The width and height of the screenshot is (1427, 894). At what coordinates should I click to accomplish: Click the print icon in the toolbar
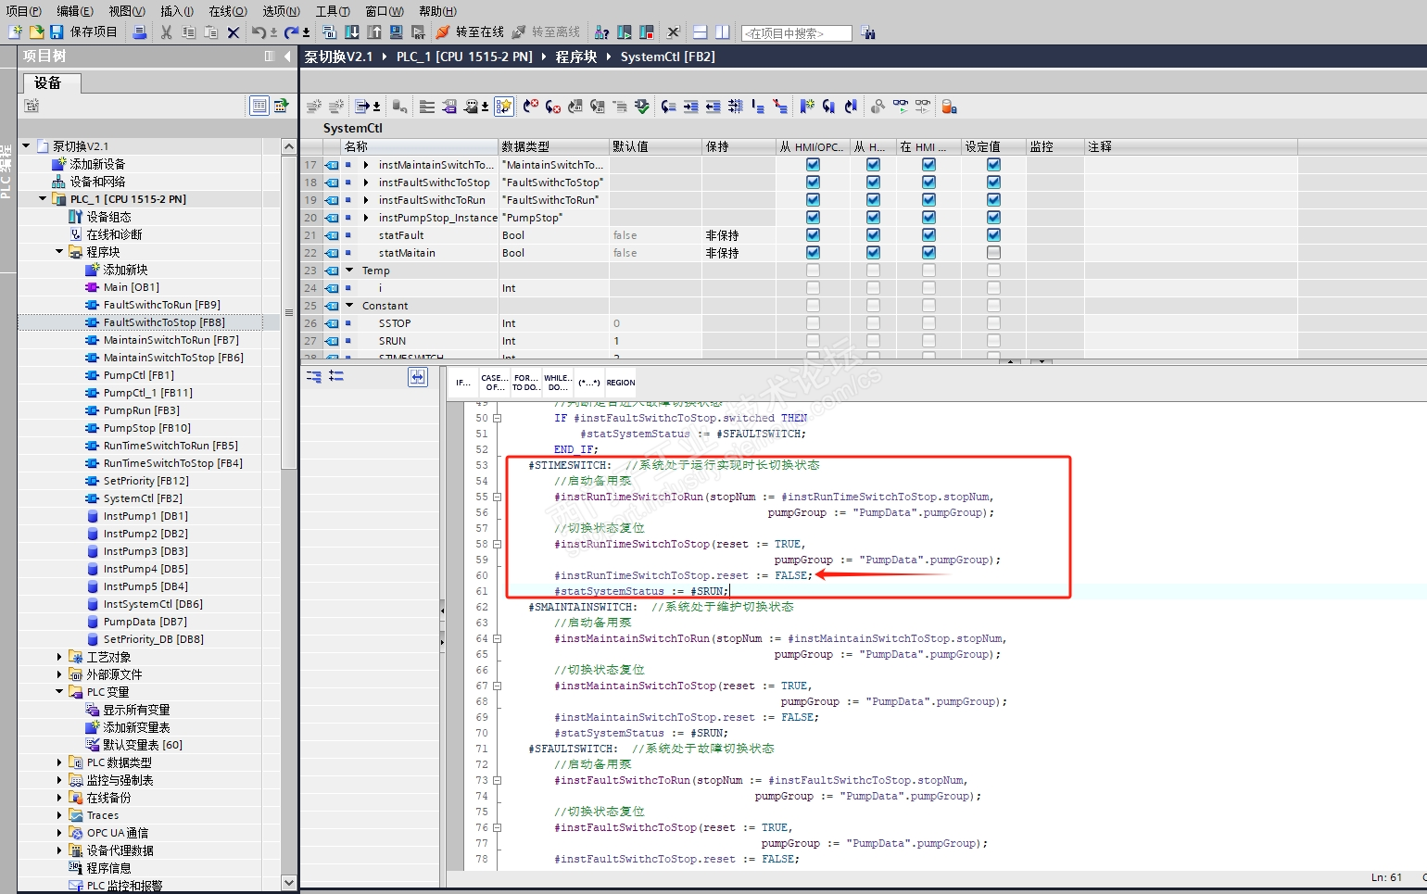click(x=139, y=32)
